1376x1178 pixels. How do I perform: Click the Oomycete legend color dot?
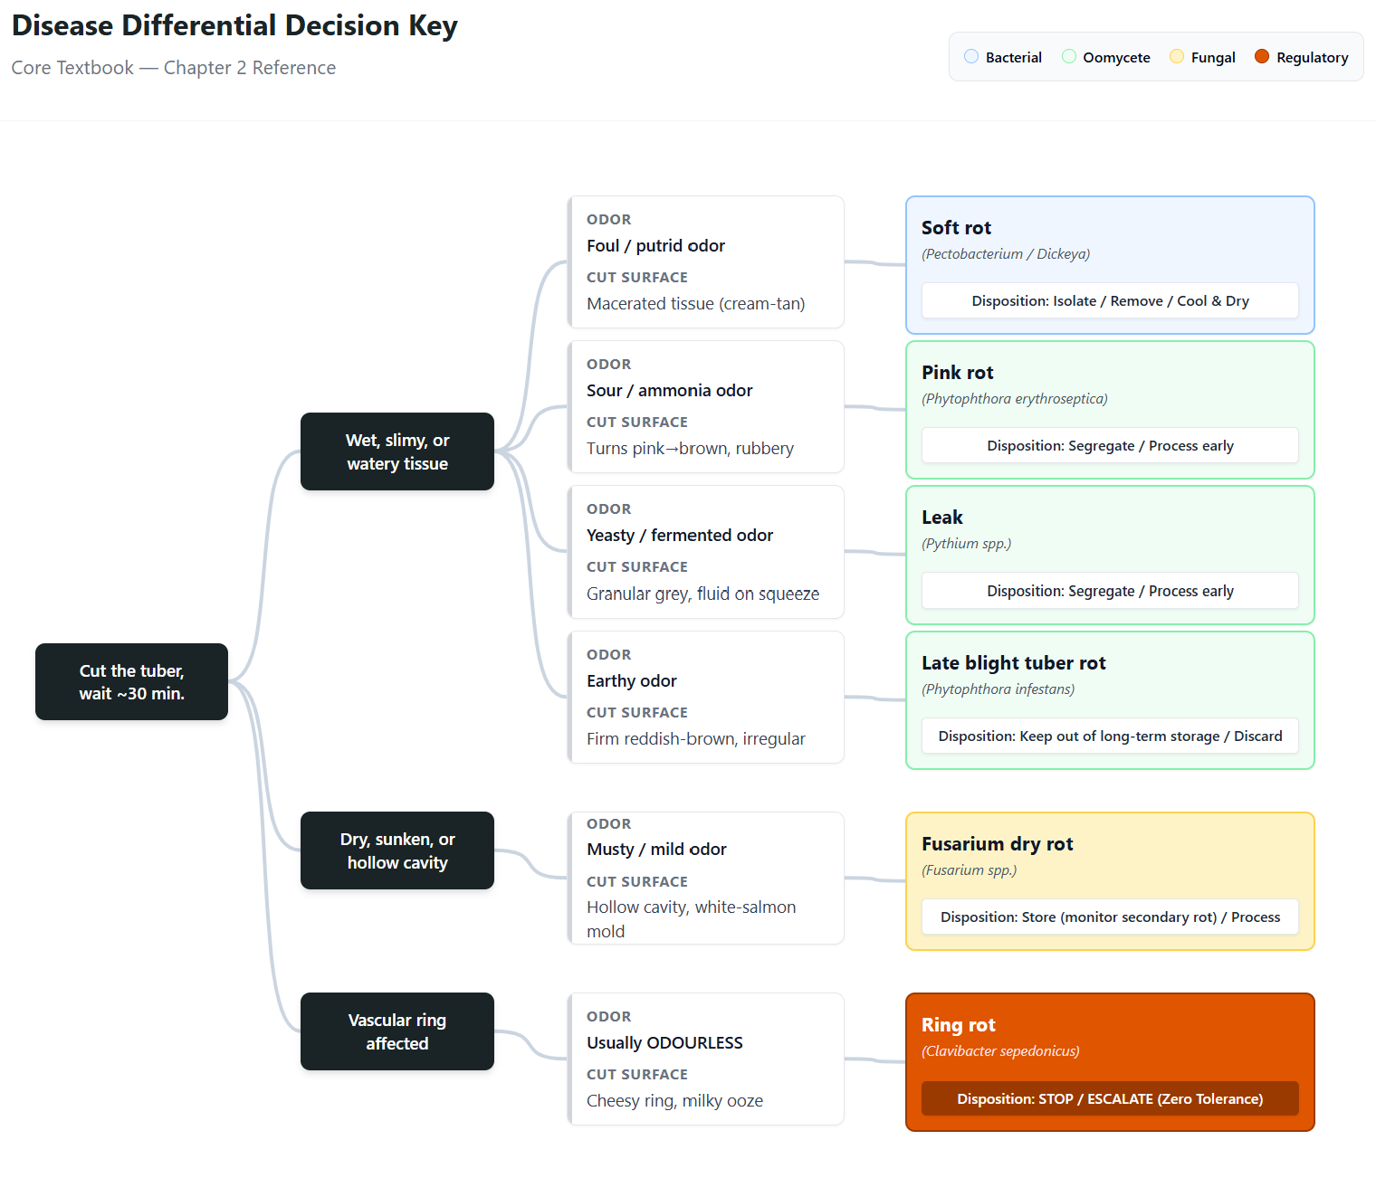tap(1069, 56)
